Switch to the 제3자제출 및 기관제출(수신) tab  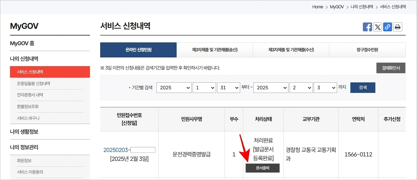click(x=291, y=50)
